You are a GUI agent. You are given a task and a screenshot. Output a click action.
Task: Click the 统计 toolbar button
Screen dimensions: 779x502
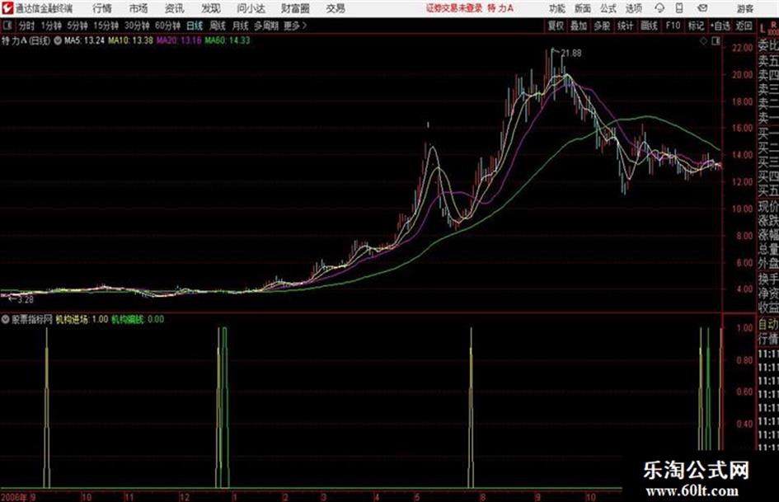625,26
